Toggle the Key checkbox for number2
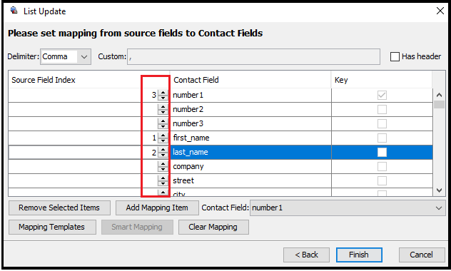Viewport: 451px width, 271px height. coord(382,109)
